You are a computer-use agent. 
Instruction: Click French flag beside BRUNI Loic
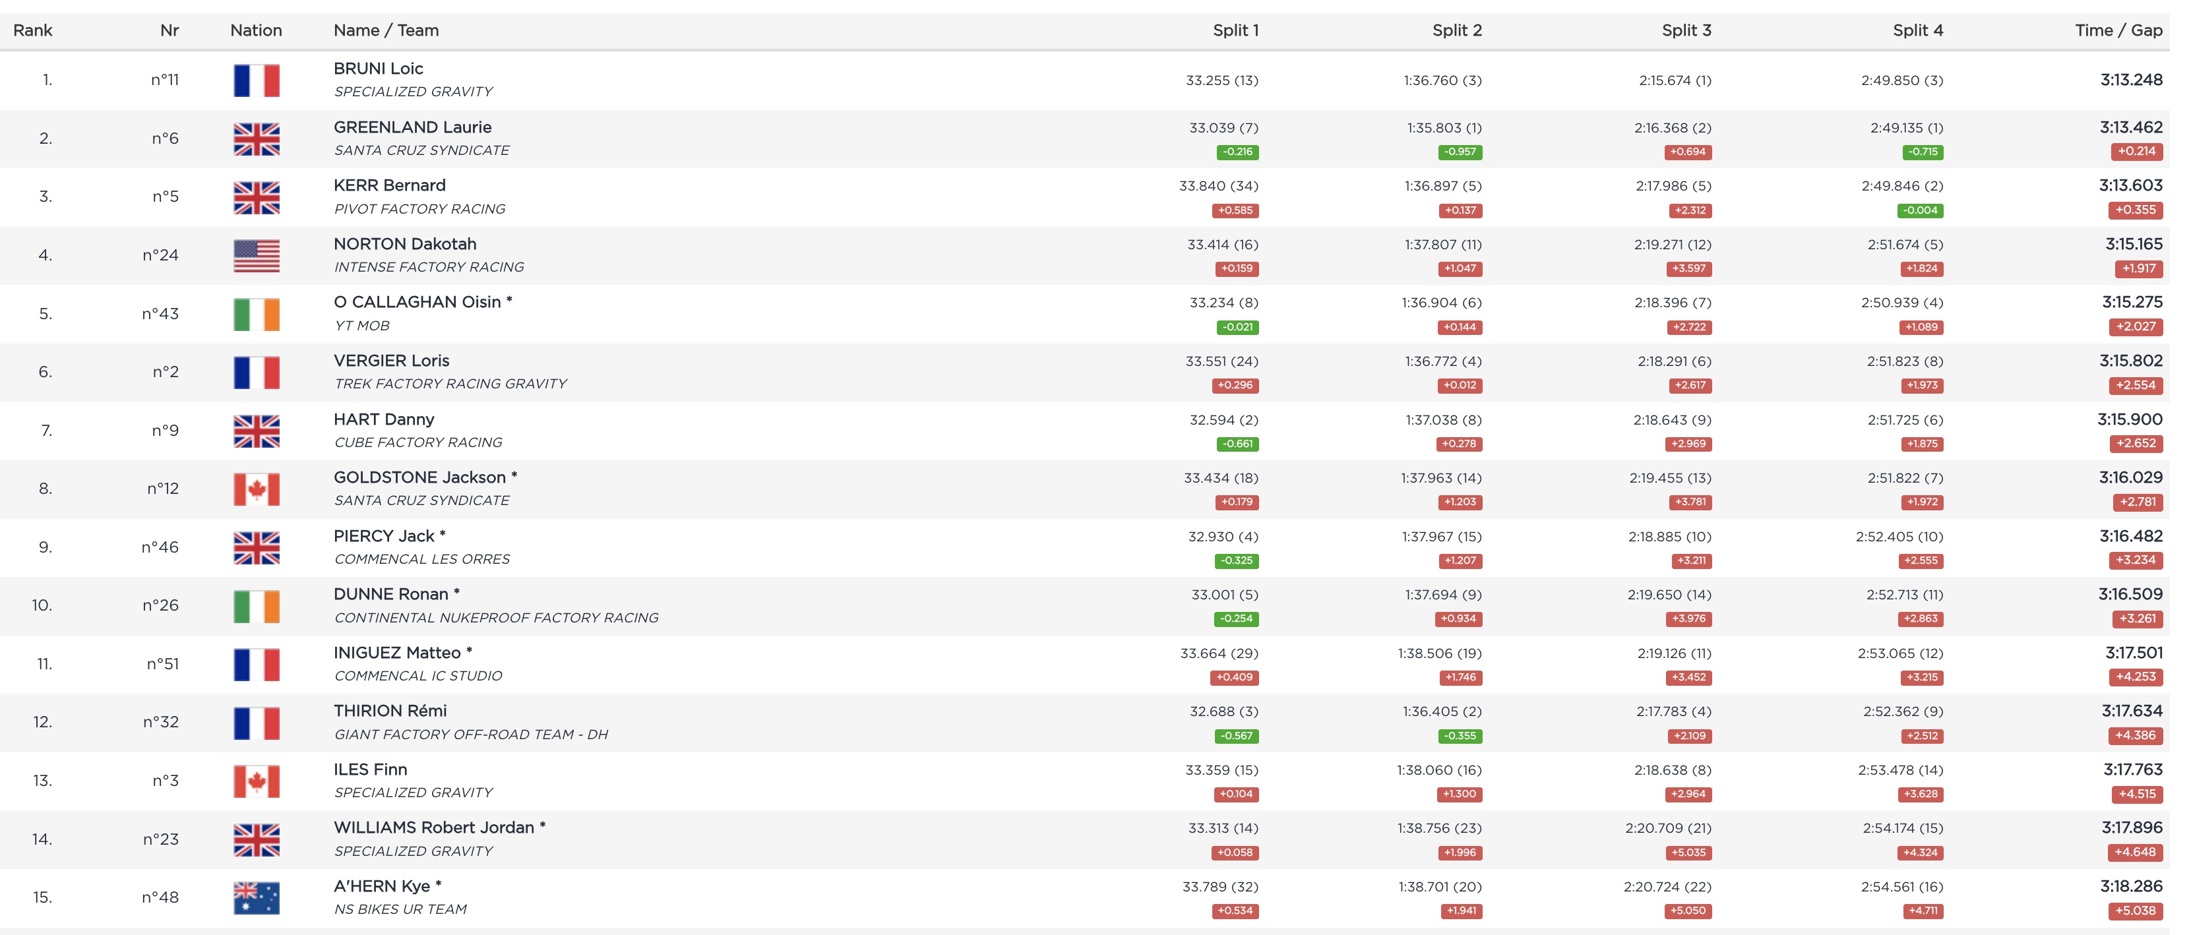pos(256,80)
